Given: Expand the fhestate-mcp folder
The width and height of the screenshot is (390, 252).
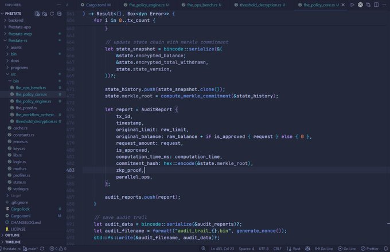Looking at the screenshot, I should click(20, 34).
